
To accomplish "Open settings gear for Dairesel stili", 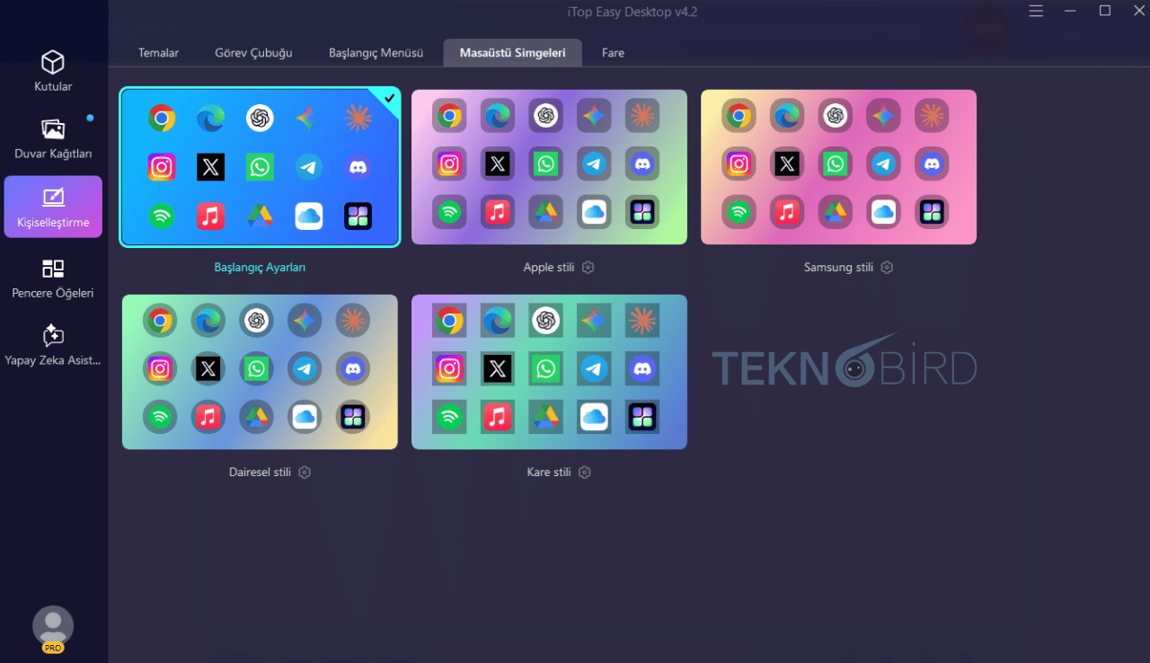I will click(305, 473).
